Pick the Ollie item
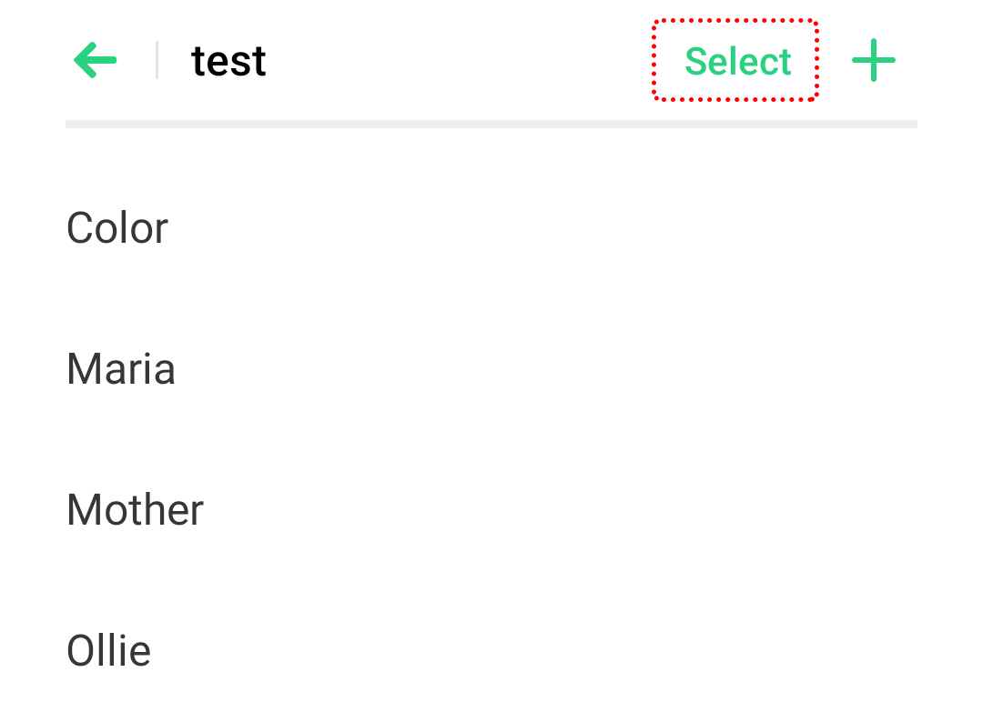 108,651
